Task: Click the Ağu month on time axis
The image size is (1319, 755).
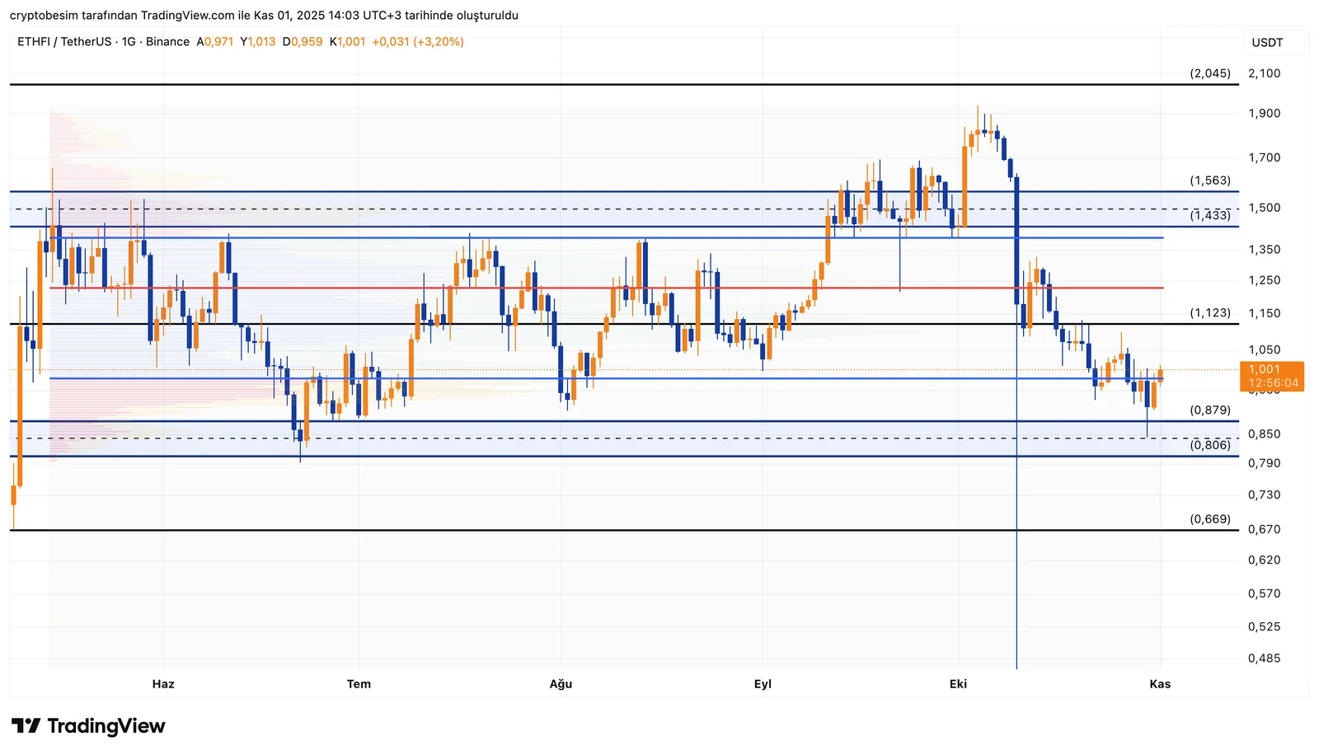Action: [x=561, y=684]
